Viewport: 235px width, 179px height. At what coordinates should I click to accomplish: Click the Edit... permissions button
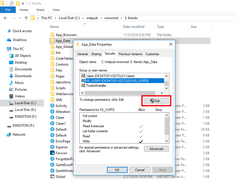coord(156,101)
